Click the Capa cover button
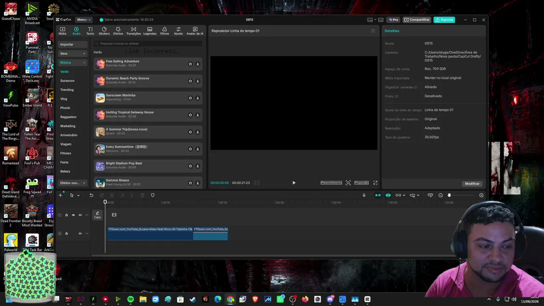Image resolution: width=544 pixels, height=306 pixels. point(97,215)
